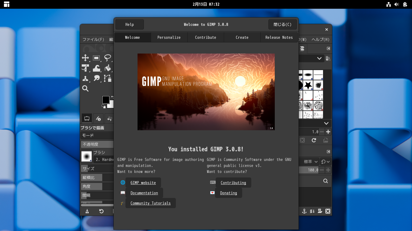Click the 100.0 opacity value field
The height and width of the screenshot is (231, 412).
coord(309,170)
